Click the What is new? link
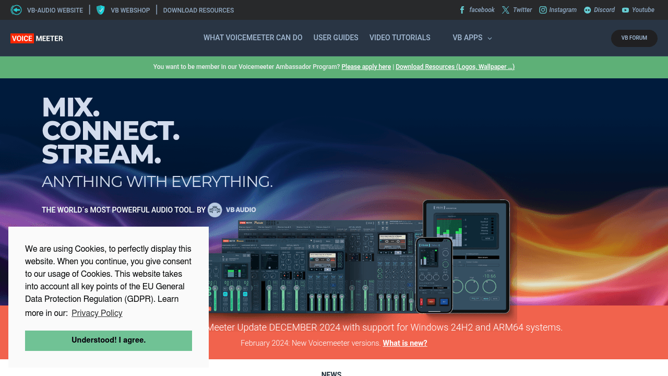This screenshot has height=376, width=668. pos(405,343)
